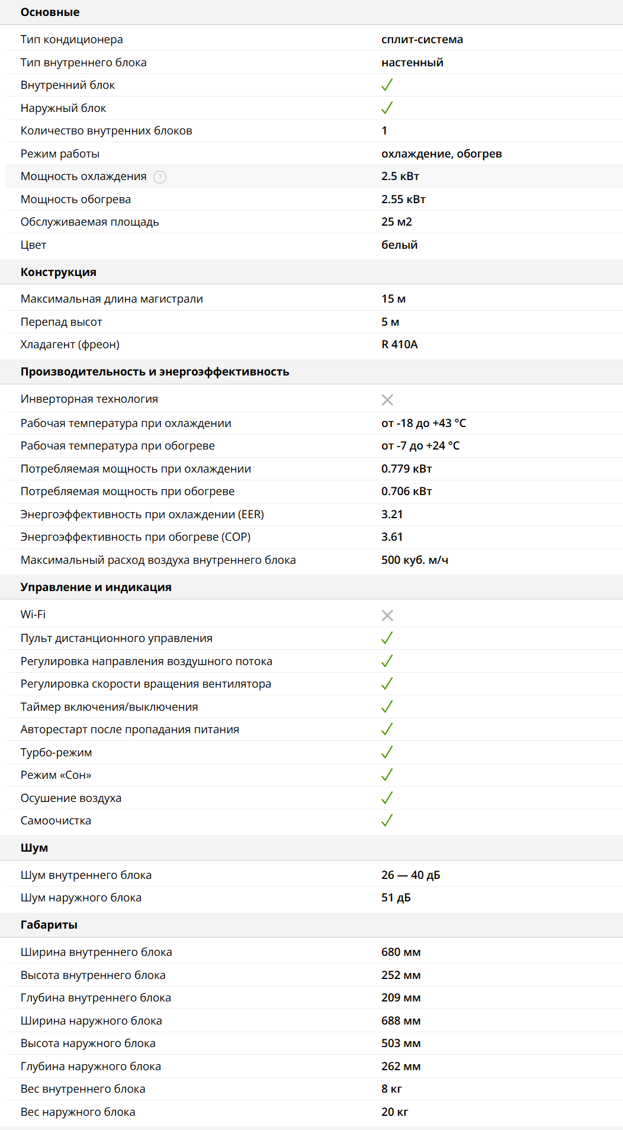Click the checkmark for Осушение воздуха
This screenshot has width=623, height=1130.
coord(387,798)
